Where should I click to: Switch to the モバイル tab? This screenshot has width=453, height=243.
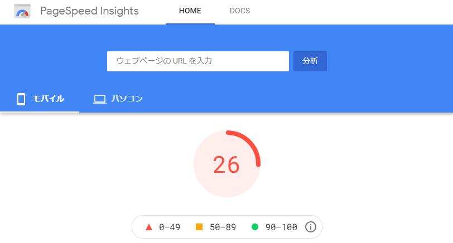click(x=39, y=99)
